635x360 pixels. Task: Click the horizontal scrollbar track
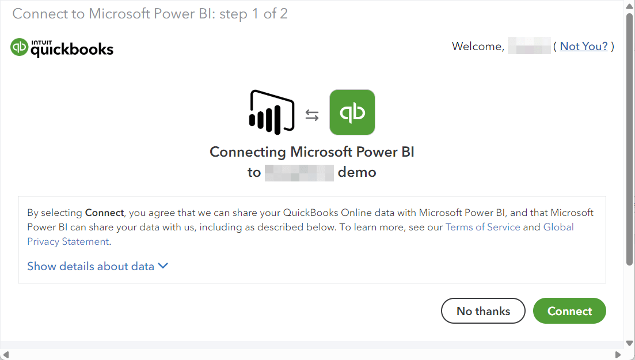coord(312,355)
